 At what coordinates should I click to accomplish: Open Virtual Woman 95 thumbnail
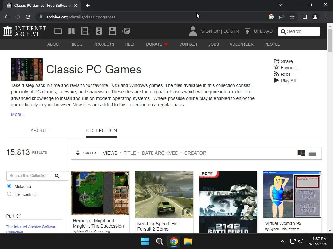click(x=292, y=195)
